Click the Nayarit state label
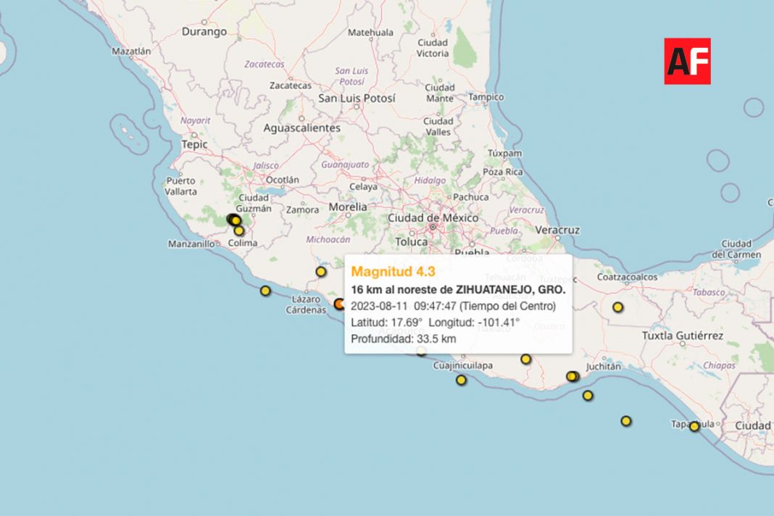The height and width of the screenshot is (516, 774). point(196,120)
